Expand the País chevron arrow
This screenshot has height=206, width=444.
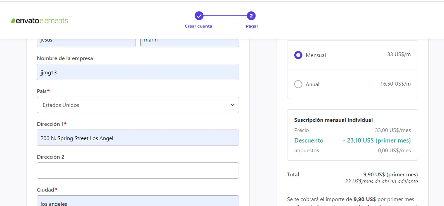233,105
